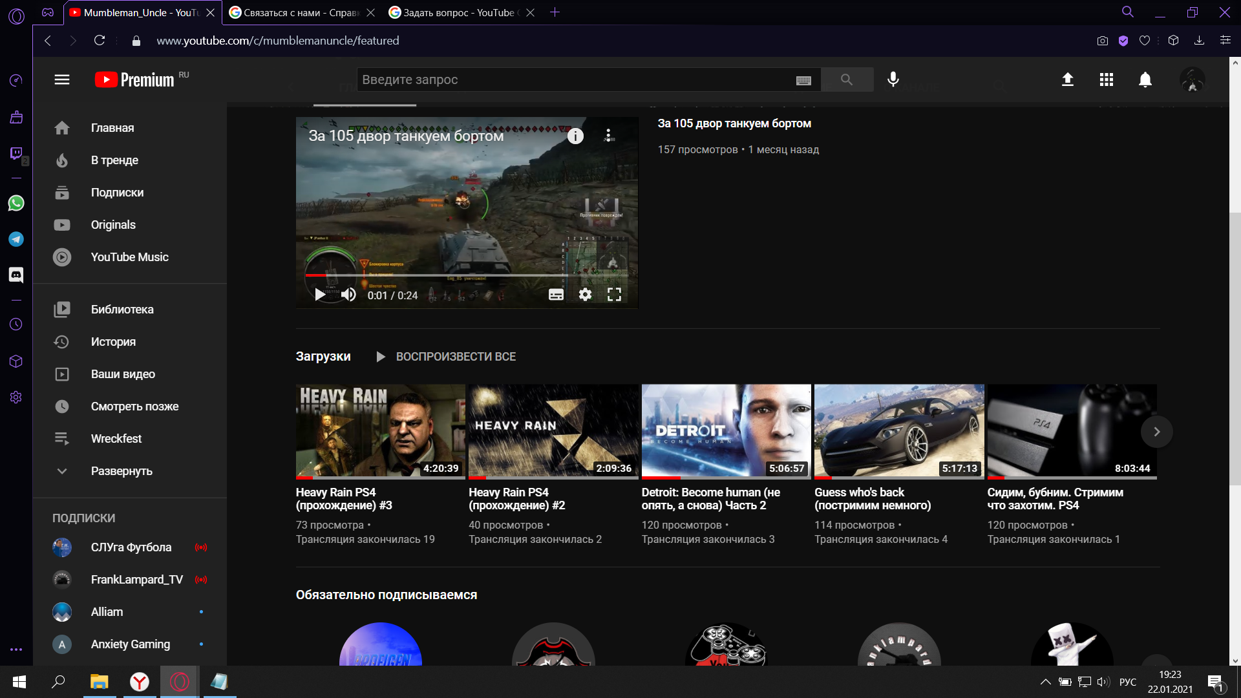Viewport: 1241px width, 698px height.
Task: Open Telegram in Opera sidebar
Action: (x=16, y=239)
